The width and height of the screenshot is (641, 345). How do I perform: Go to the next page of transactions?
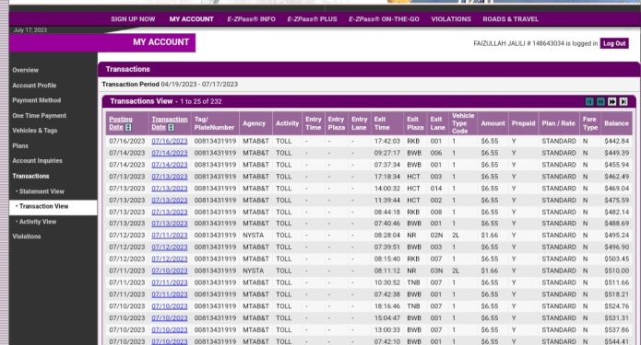coord(612,101)
